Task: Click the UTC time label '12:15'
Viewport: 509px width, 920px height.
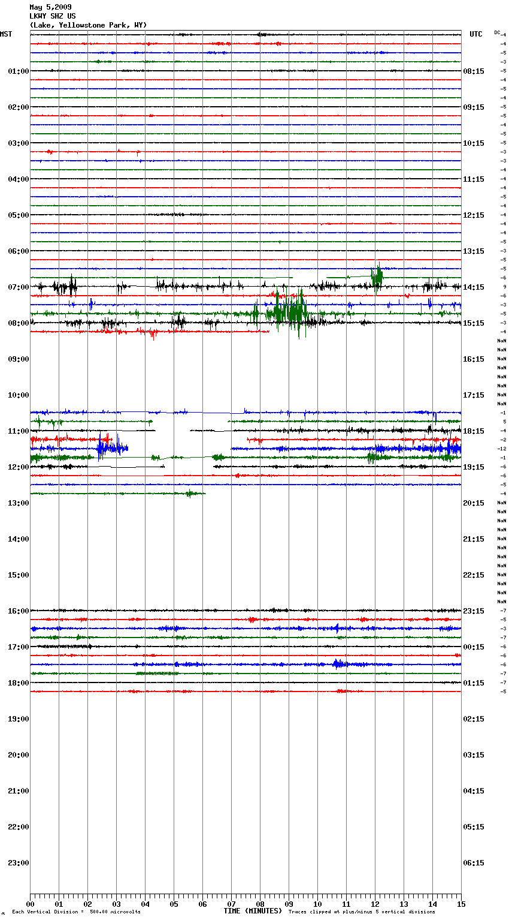Action: click(x=474, y=215)
